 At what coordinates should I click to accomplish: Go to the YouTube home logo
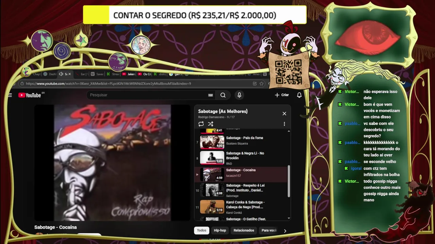(30, 95)
